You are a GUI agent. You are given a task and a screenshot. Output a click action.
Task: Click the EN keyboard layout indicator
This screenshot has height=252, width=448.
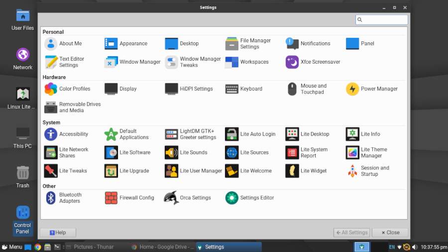pyautogui.click(x=392, y=247)
